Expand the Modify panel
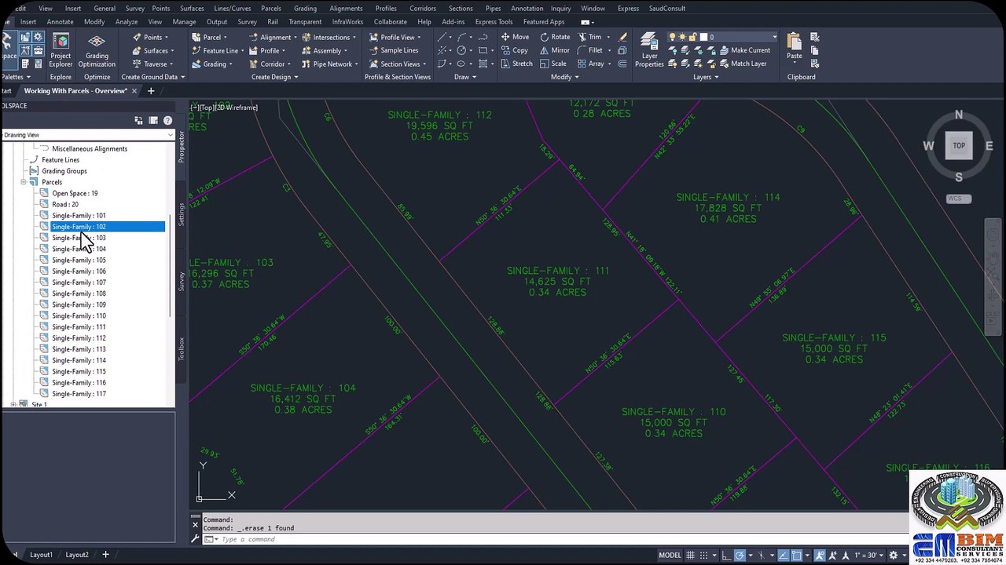The image size is (1006, 565). tap(564, 77)
